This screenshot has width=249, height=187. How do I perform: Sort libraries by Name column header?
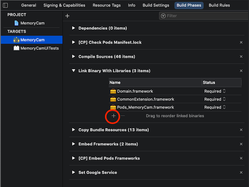click(155, 83)
